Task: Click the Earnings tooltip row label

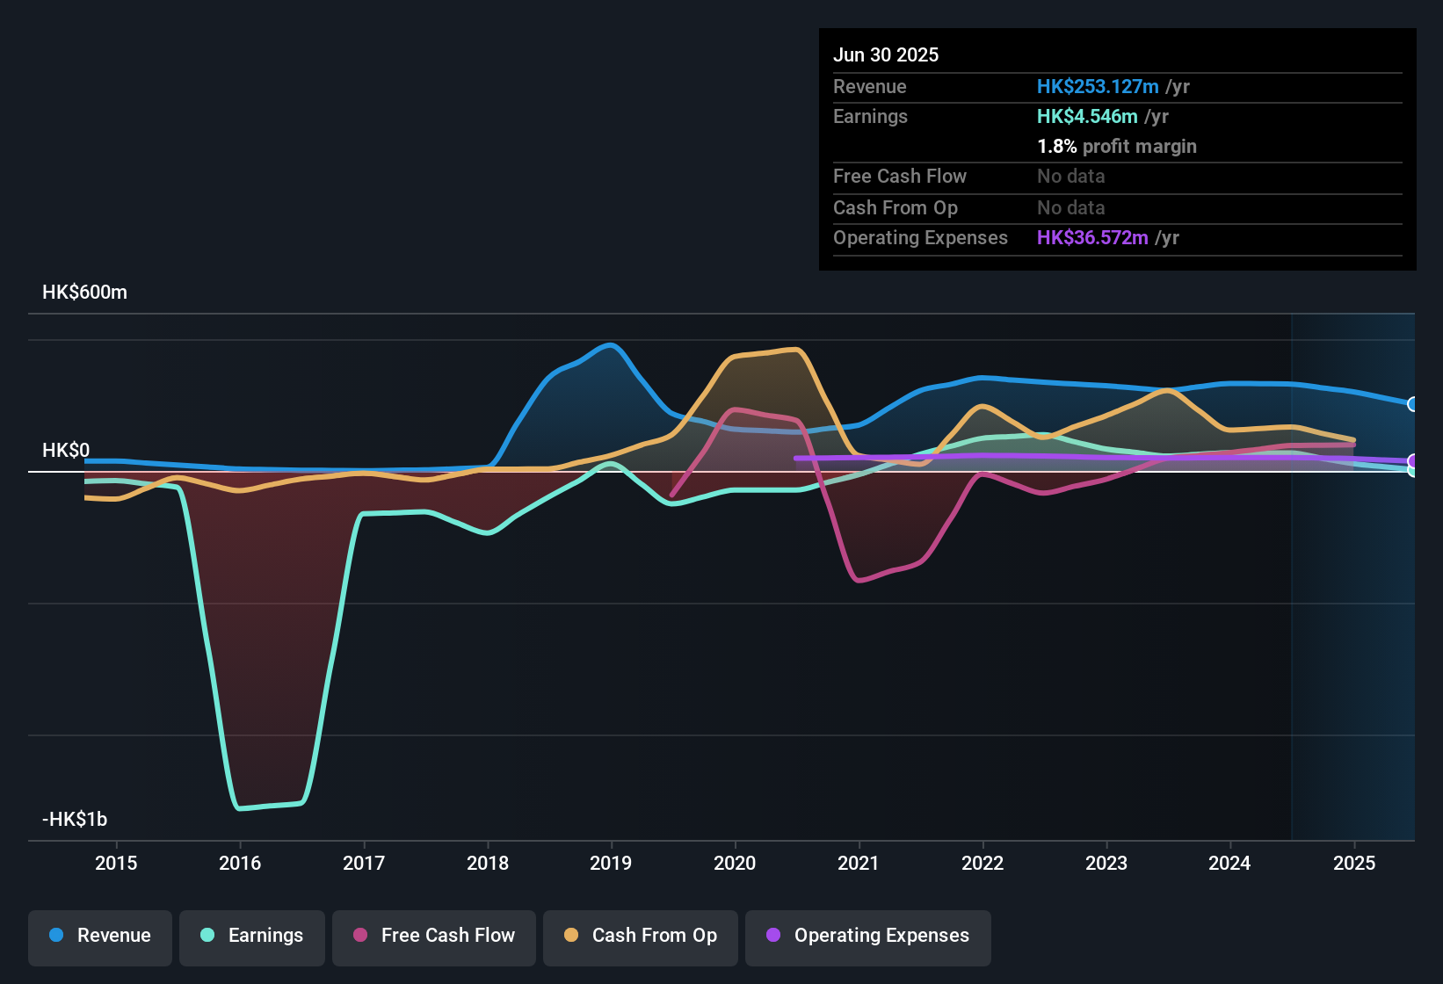Action: 870,116
